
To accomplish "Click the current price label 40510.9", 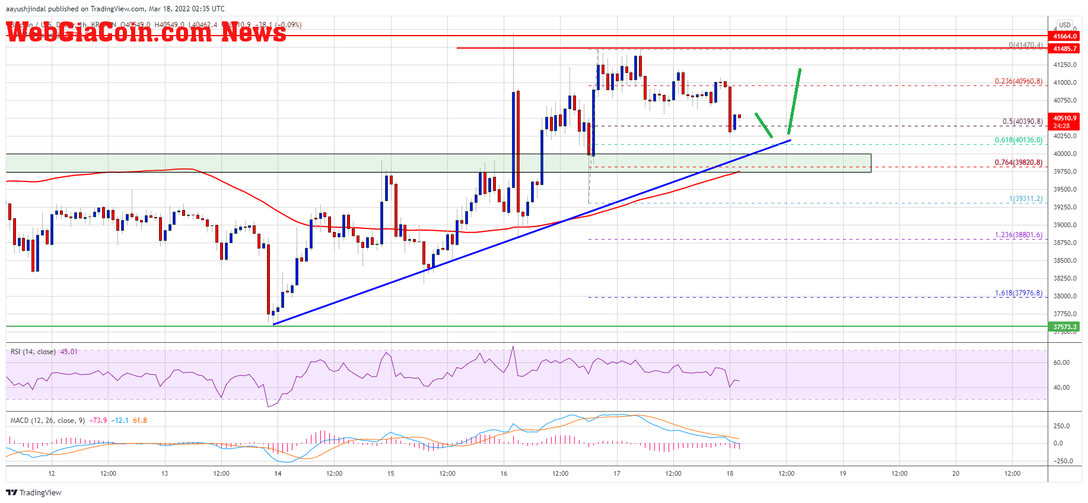I will [1065, 118].
